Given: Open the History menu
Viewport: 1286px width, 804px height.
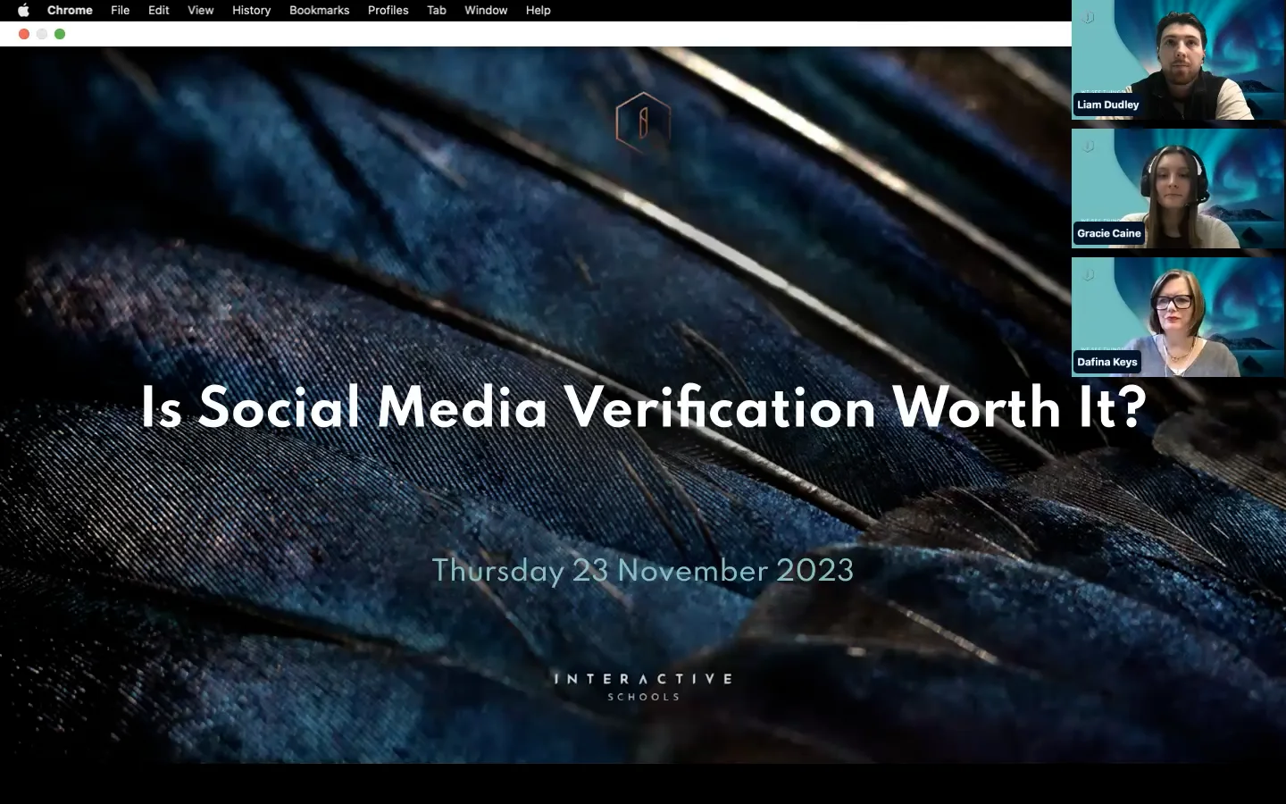Looking at the screenshot, I should tap(252, 10).
